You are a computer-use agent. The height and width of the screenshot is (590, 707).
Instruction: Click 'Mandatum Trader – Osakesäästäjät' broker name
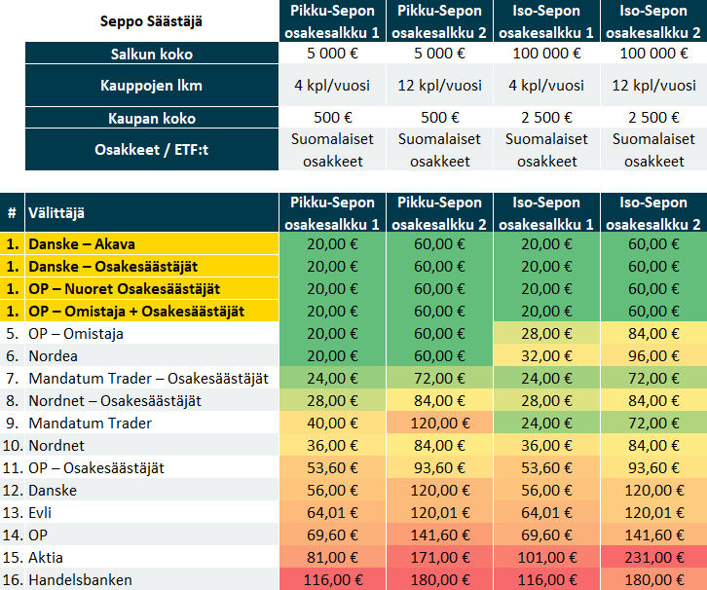[148, 378]
